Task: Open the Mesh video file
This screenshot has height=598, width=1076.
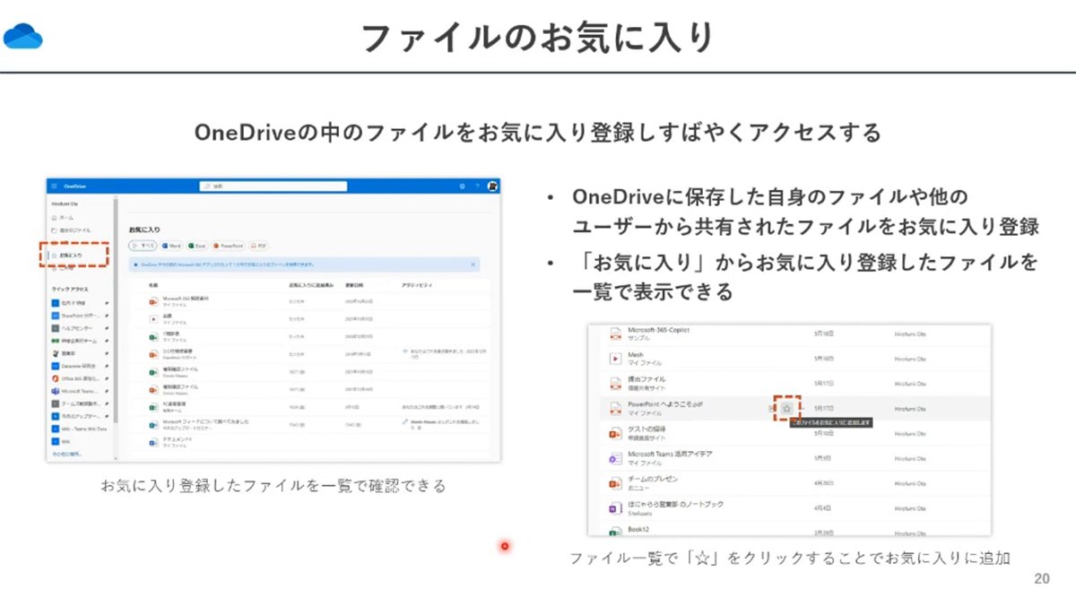Action: [x=635, y=354]
